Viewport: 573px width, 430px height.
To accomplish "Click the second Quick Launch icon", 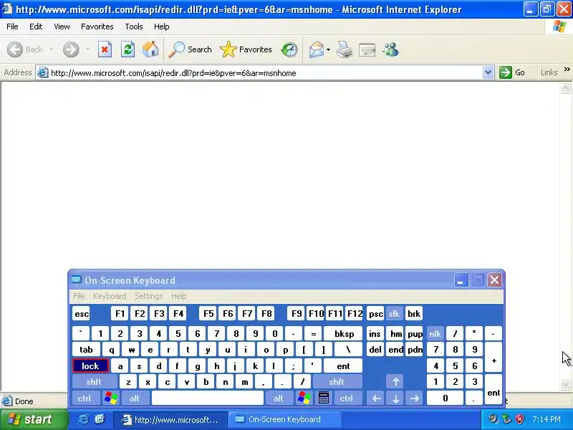I will (x=100, y=419).
